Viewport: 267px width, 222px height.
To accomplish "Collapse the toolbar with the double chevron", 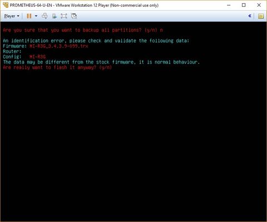I will click(250, 16).
